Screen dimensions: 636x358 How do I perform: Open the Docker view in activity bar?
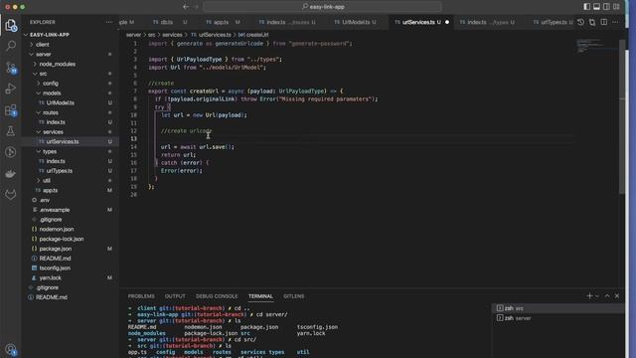click(11, 174)
